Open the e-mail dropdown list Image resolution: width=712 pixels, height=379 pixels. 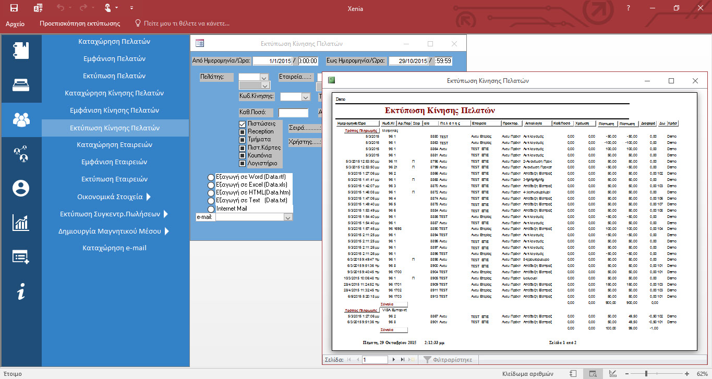point(287,217)
